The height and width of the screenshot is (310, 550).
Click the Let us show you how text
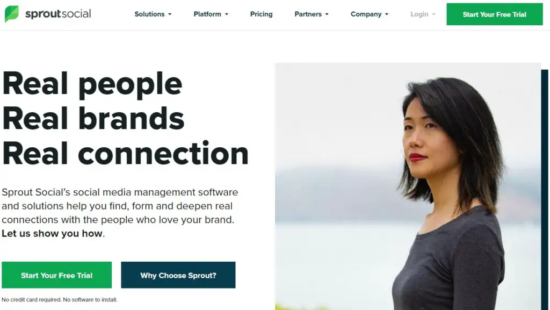coord(52,234)
